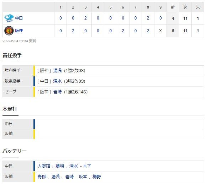The height and width of the screenshot is (184, 206).
Task: Select 藤嶋 in the battery list
Action: 60,166
